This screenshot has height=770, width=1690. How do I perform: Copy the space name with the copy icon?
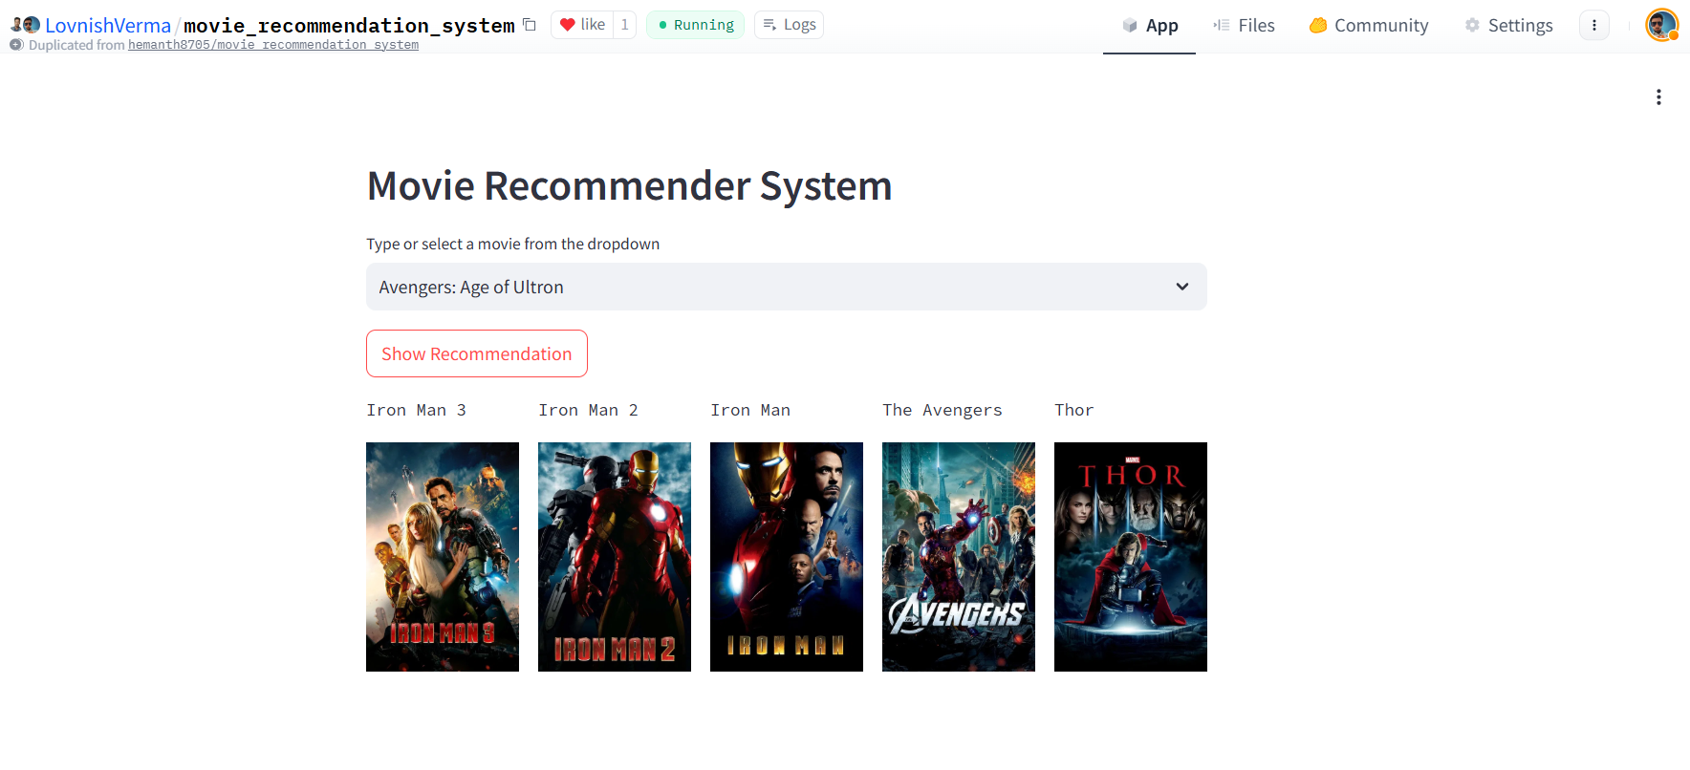pyautogui.click(x=530, y=25)
